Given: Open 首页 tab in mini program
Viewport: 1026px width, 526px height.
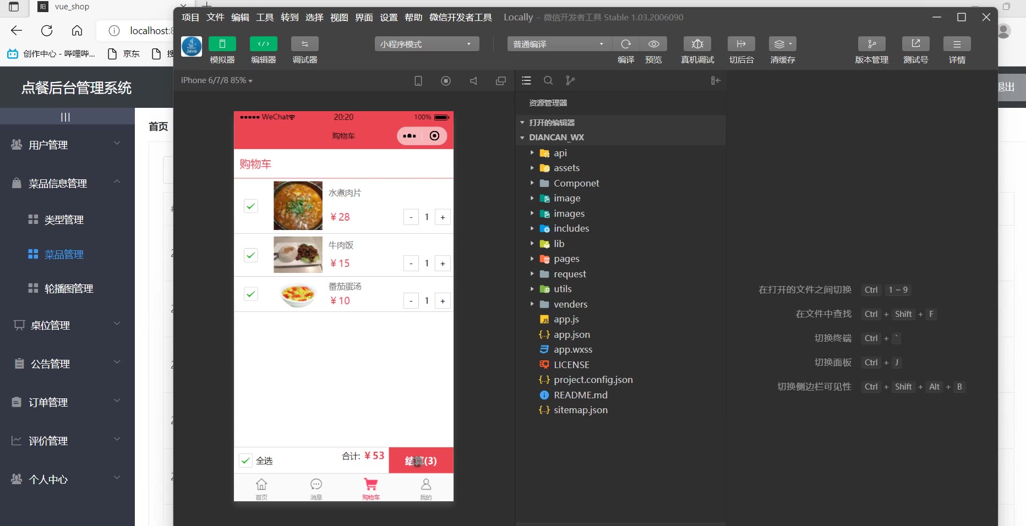Looking at the screenshot, I should 261,488.
